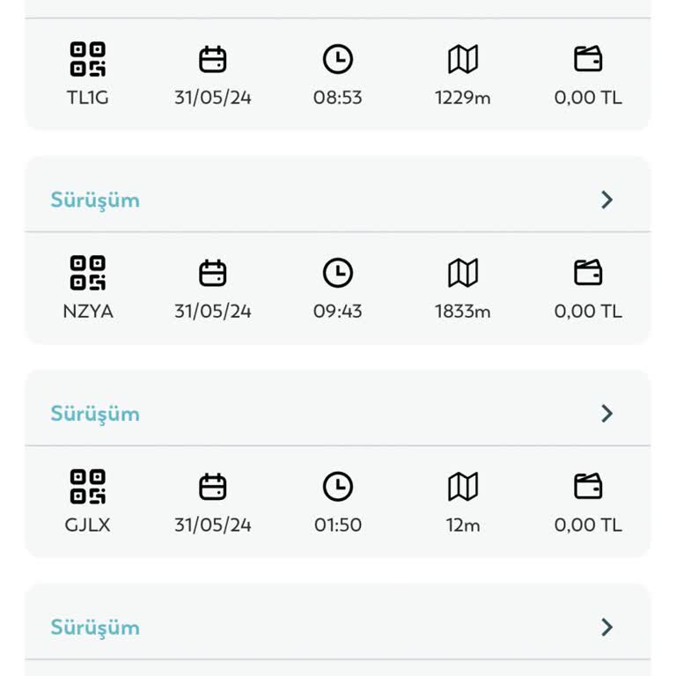Image resolution: width=676 pixels, height=676 pixels.
Task: Click the calendar icon in the TL1G ride
Action: (213, 60)
